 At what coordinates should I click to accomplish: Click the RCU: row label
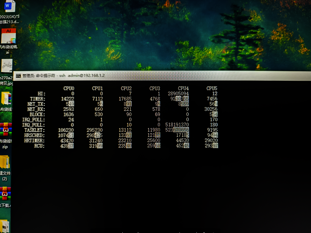pos(39,146)
